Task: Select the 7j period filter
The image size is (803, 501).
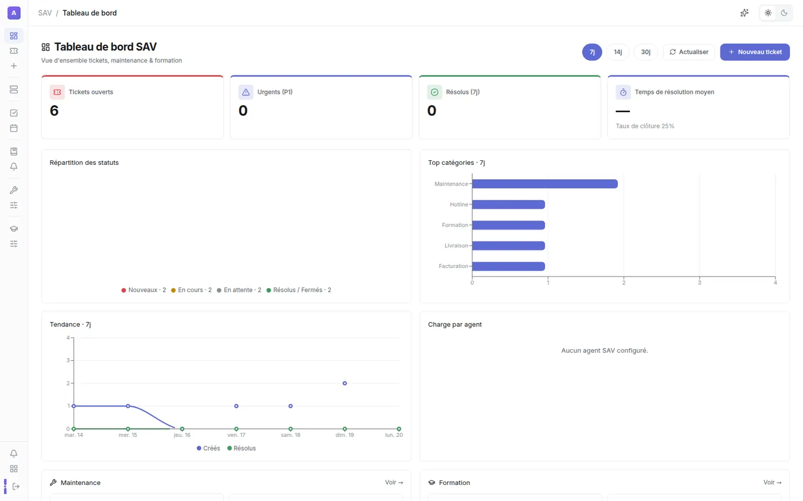Action: (x=592, y=52)
